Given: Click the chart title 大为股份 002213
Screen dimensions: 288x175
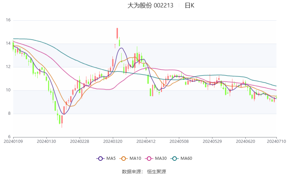Looking at the screenshot, I should click(150, 5).
